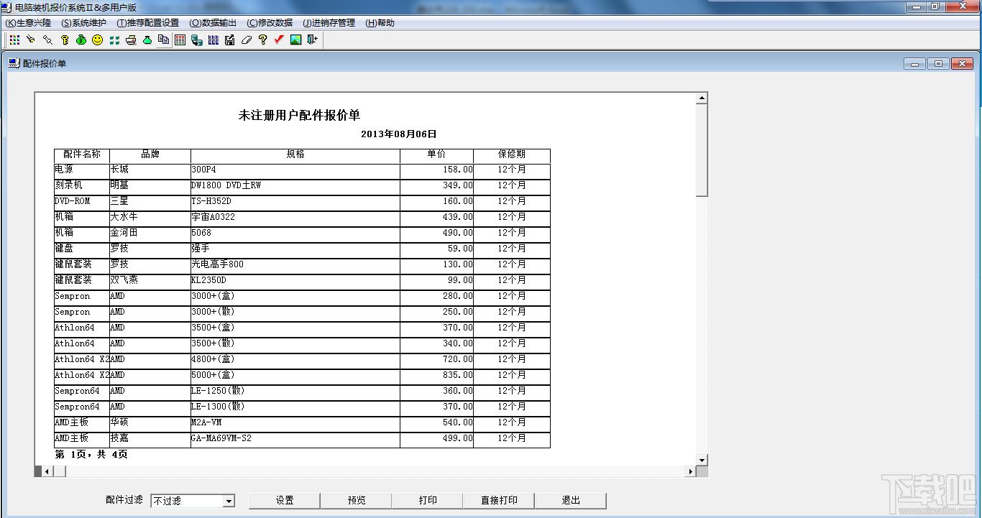The width and height of the screenshot is (982, 518).
Task: Maximize the 配件报价单 child window
Action: click(938, 64)
